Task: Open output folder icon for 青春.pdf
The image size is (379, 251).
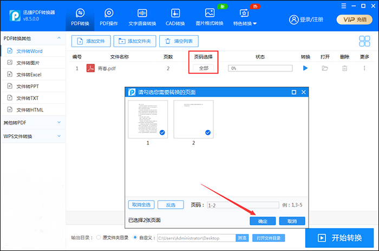Action: click(325, 68)
